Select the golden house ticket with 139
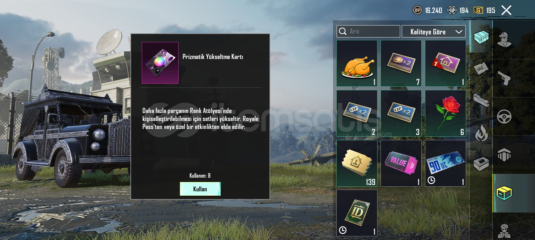 pos(357,163)
